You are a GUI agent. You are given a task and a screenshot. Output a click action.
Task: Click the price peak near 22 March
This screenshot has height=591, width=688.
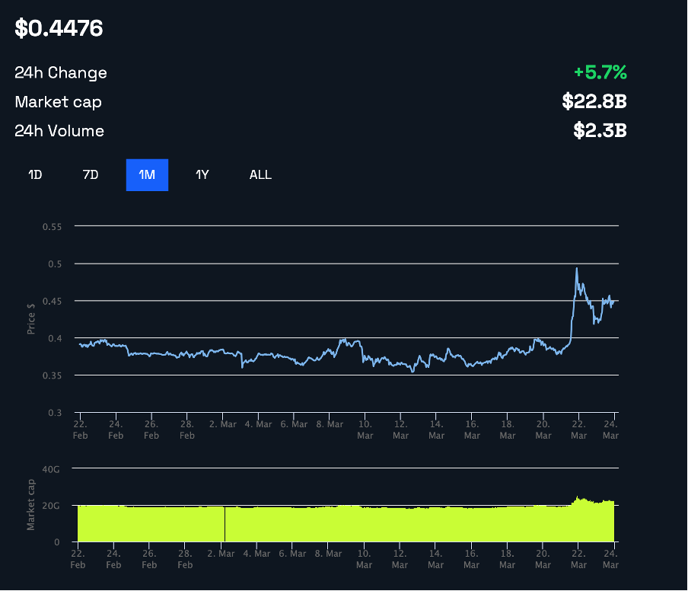click(x=577, y=268)
